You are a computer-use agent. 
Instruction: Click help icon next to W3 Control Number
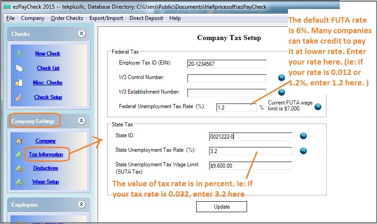282,78
